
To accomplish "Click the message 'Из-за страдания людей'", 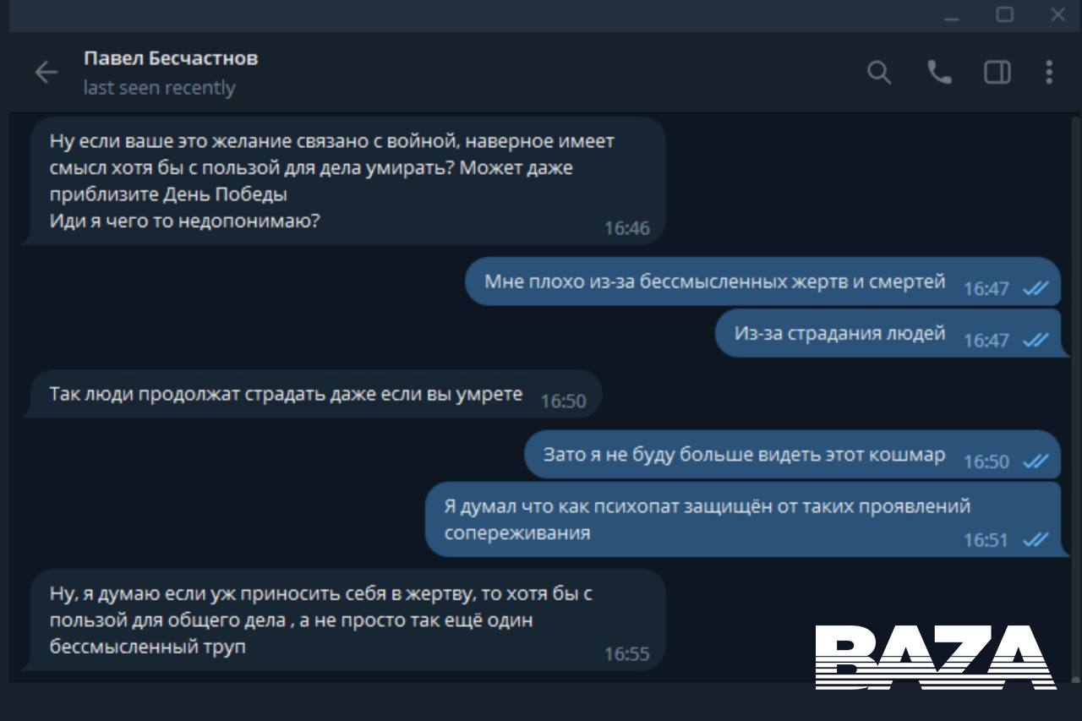I will 888,333.
